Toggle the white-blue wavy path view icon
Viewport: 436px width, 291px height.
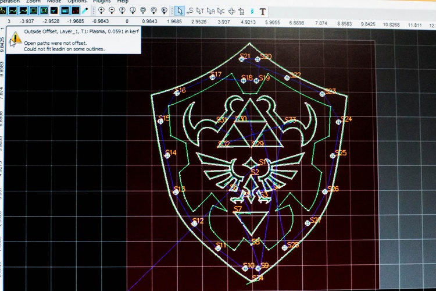[x=23, y=11]
